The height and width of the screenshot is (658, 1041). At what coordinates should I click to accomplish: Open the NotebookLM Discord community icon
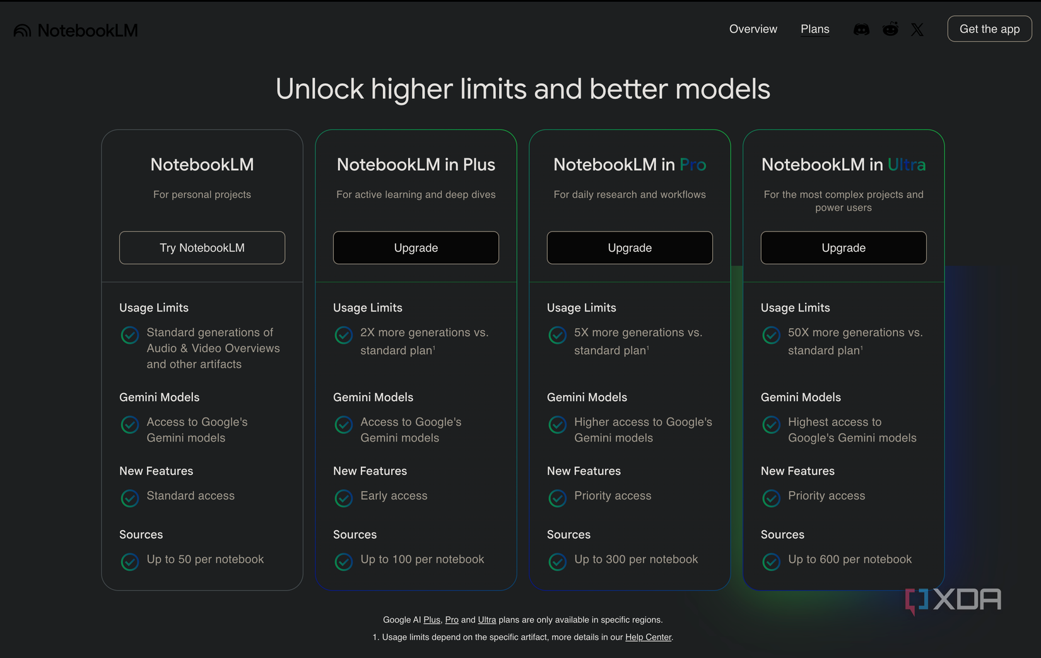point(861,28)
